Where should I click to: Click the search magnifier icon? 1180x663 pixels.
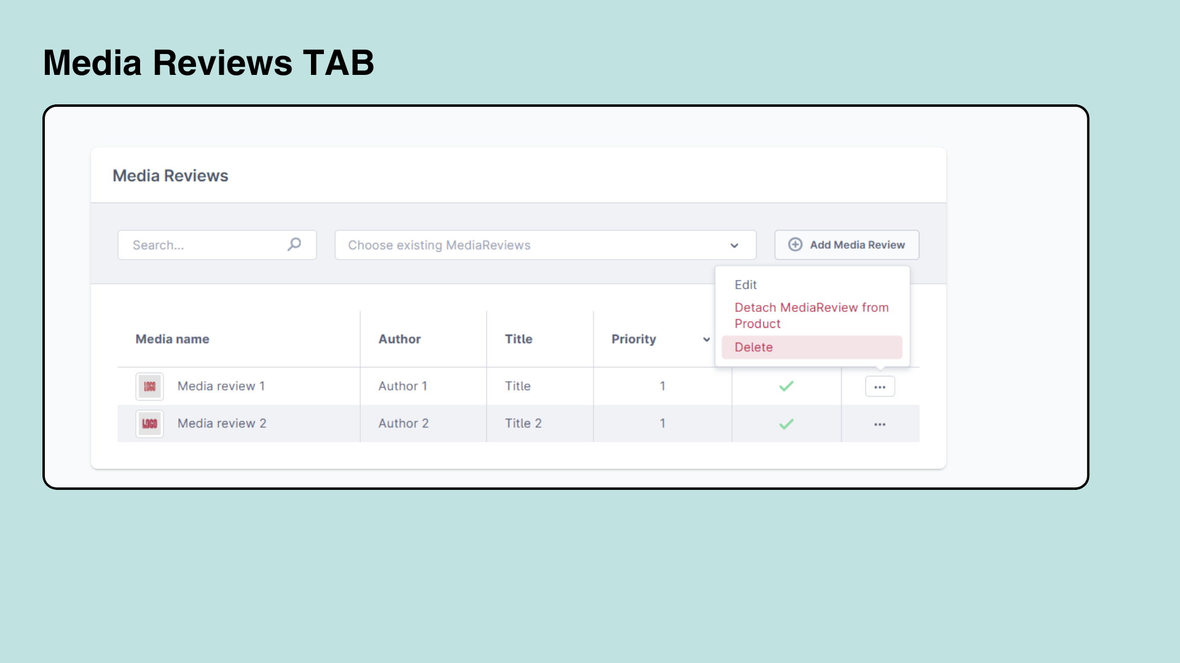[294, 244]
